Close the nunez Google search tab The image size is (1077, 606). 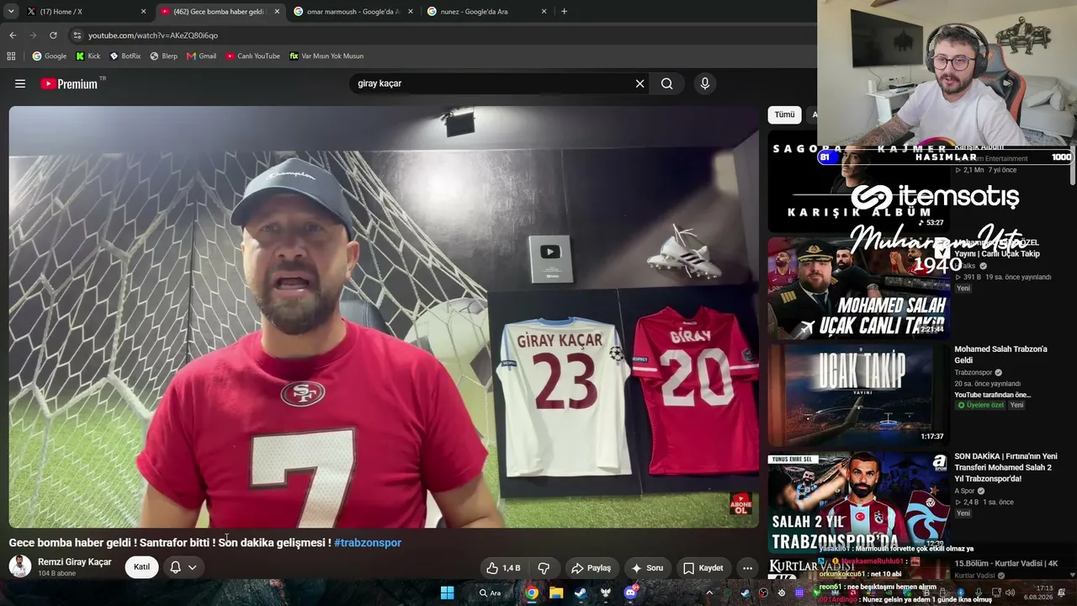click(544, 12)
